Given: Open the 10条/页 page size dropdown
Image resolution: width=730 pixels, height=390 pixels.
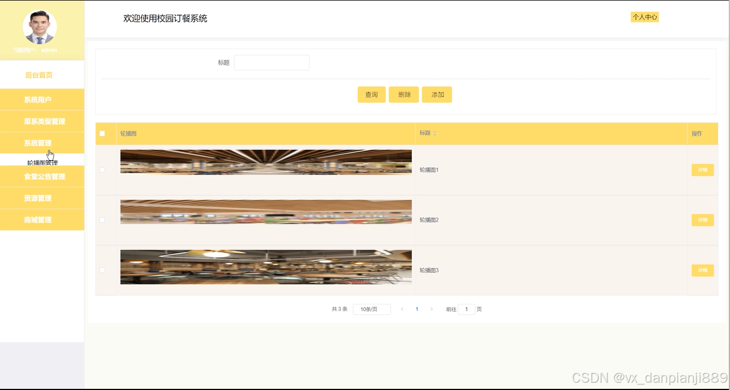Looking at the screenshot, I should (372, 309).
